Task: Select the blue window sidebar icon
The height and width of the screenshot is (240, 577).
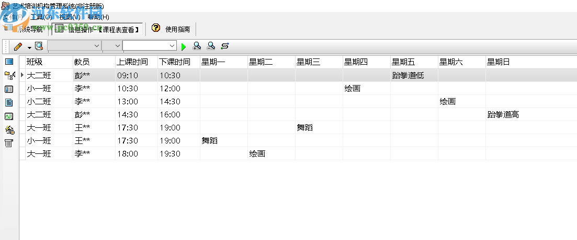Action: click(9, 62)
